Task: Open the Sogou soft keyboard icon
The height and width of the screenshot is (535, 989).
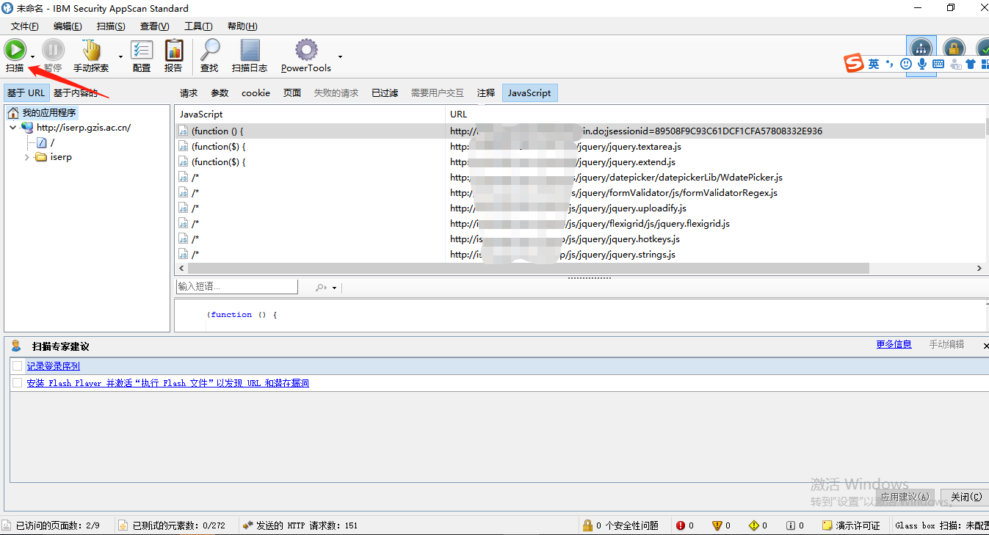Action: (938, 64)
